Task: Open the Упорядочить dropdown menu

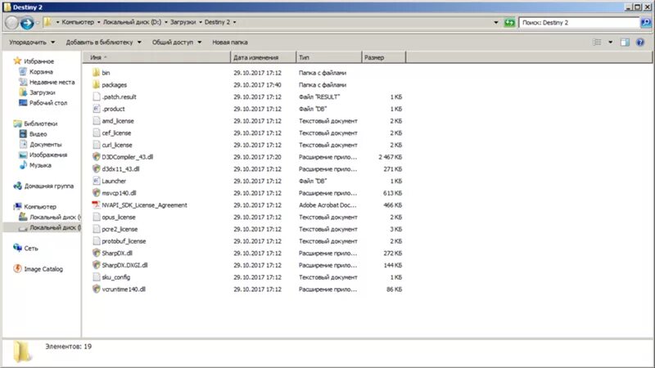Action: (x=32, y=43)
